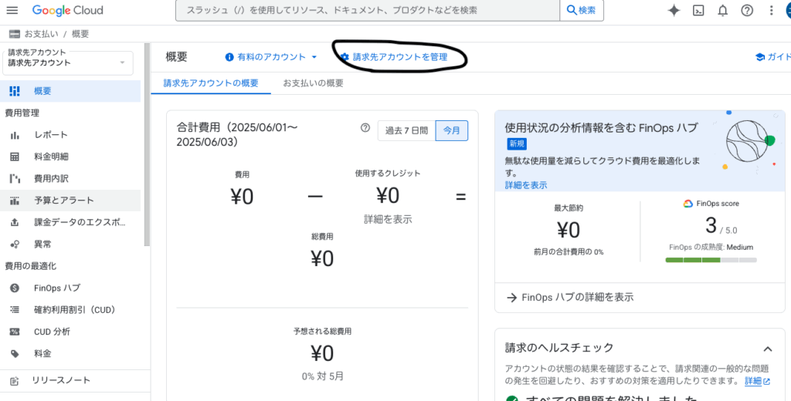Viewport: 791px width, 401px height.
Task: Open FinOps ハブ sidebar item
Action: point(56,288)
